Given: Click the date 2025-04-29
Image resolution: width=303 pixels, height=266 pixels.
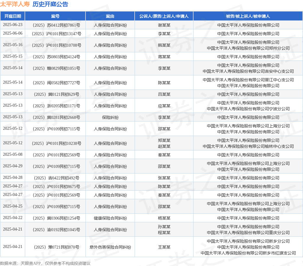Looking at the screenshot, I should coord(13,166).
